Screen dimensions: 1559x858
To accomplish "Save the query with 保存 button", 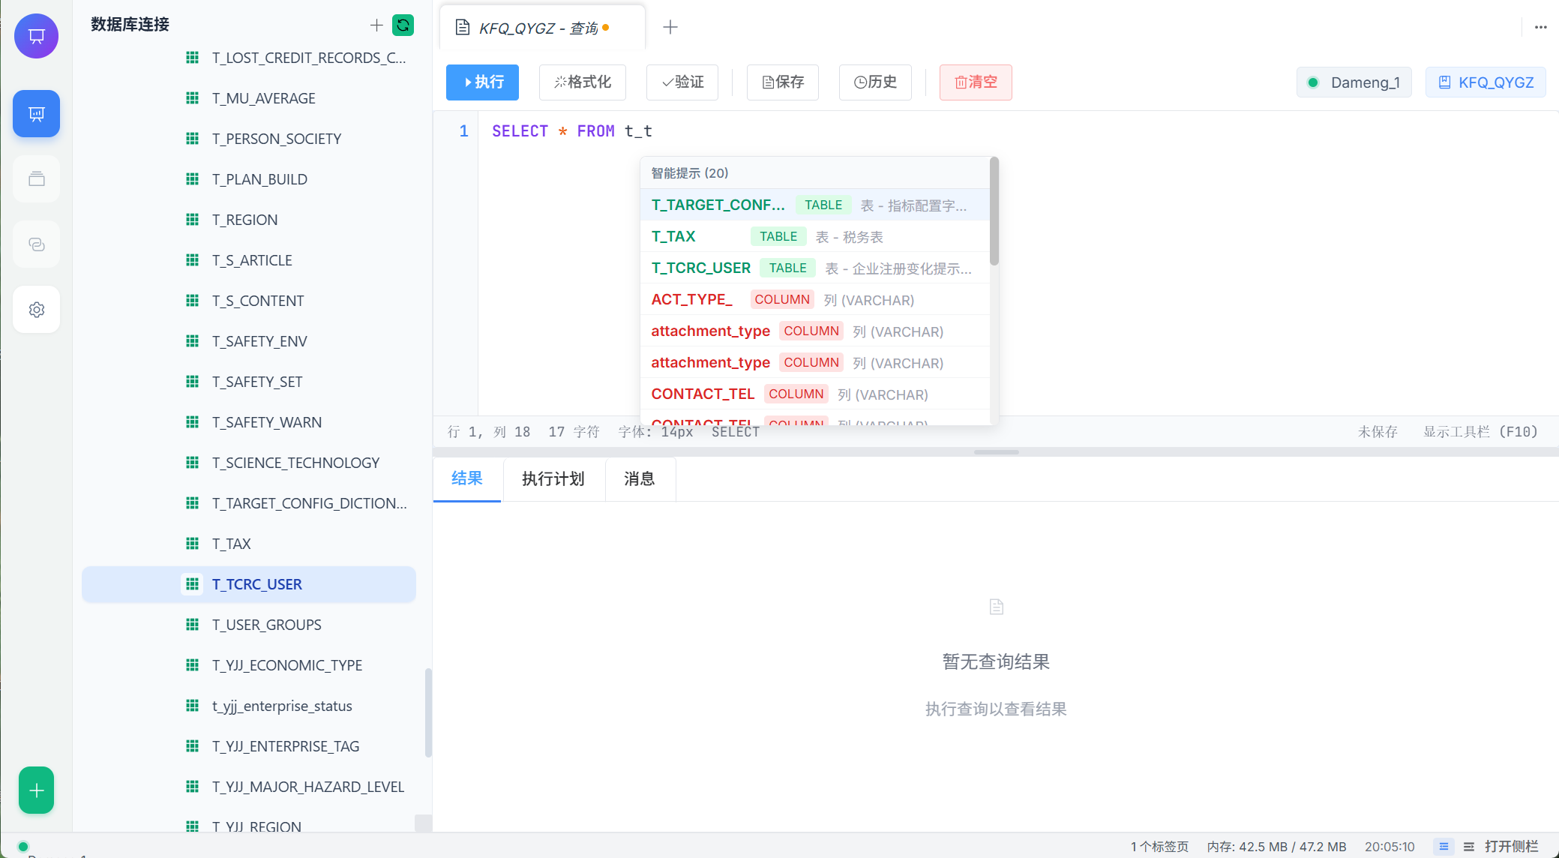I will click(783, 82).
